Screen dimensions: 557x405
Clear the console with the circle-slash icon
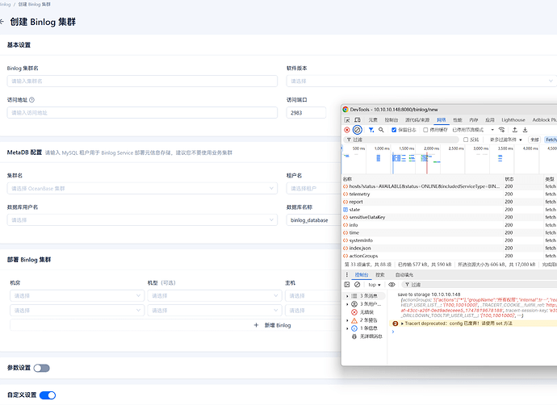coord(358,285)
